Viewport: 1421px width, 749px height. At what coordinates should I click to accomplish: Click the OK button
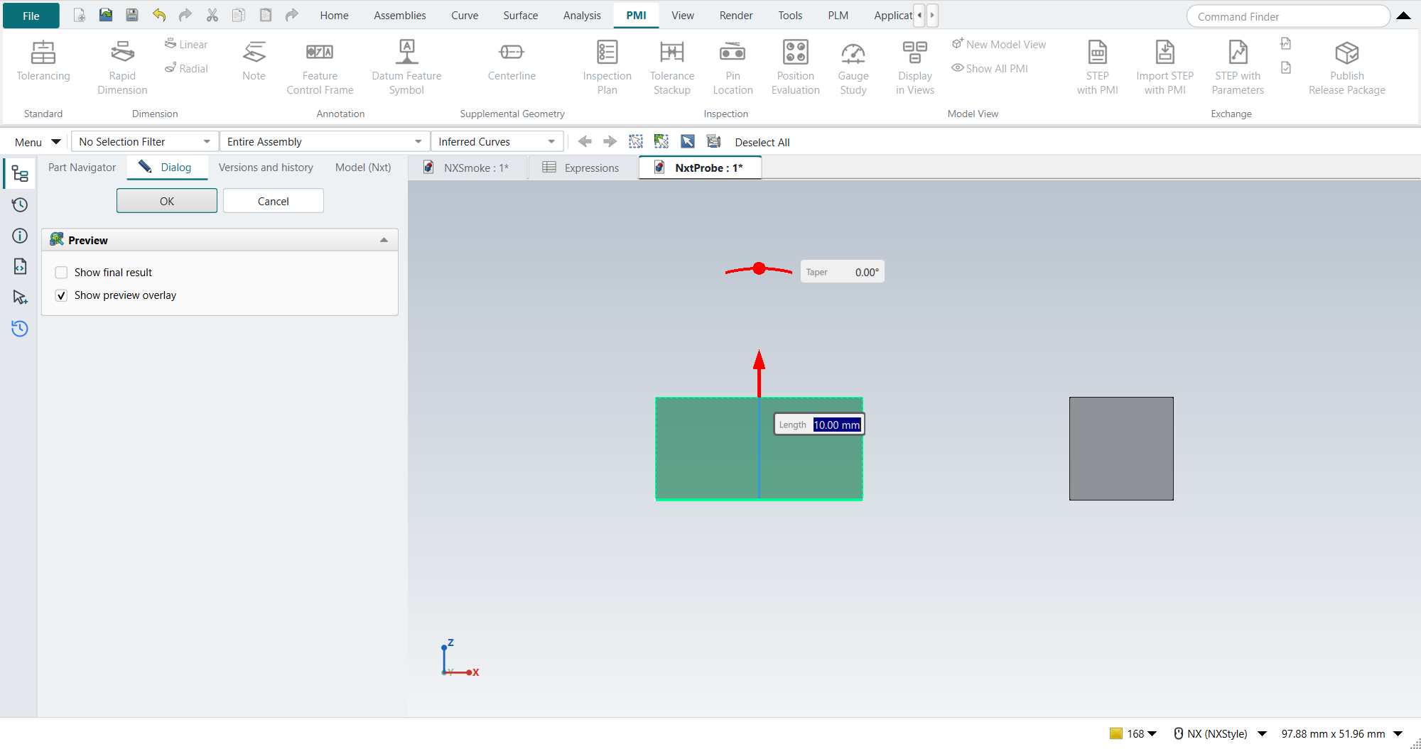click(167, 201)
